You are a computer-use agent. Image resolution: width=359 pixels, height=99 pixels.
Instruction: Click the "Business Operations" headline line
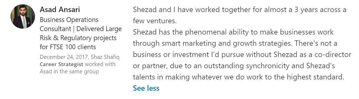point(69,20)
